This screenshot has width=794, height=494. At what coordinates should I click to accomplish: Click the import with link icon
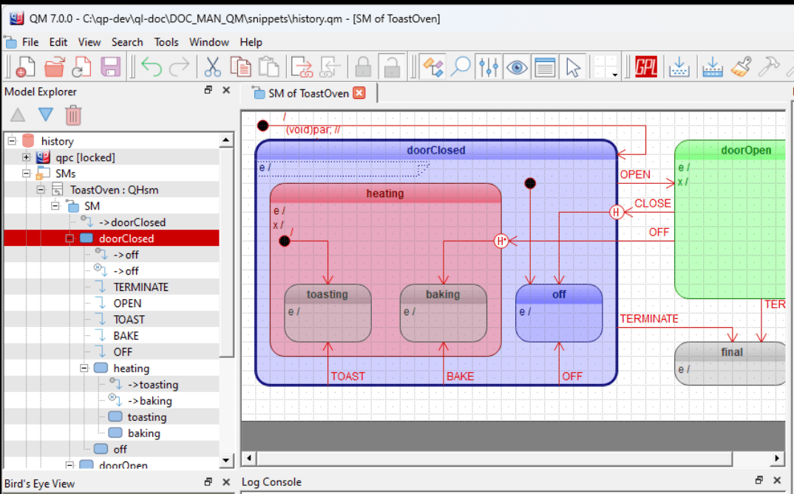pyautogui.click(x=329, y=66)
